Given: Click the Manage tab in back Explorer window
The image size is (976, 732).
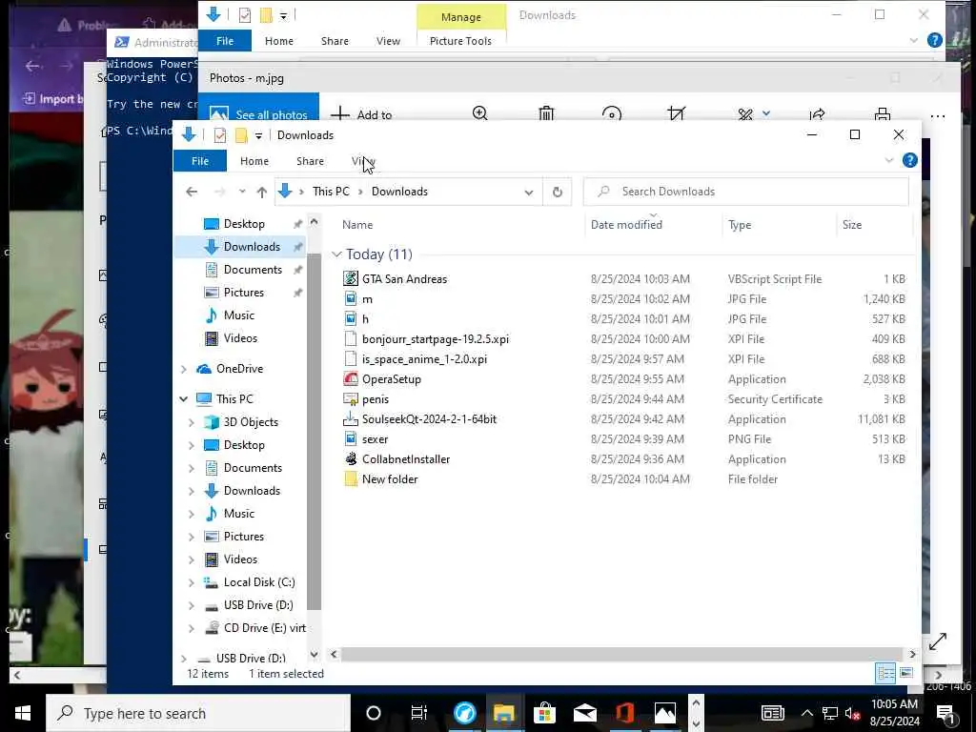Looking at the screenshot, I should [461, 17].
